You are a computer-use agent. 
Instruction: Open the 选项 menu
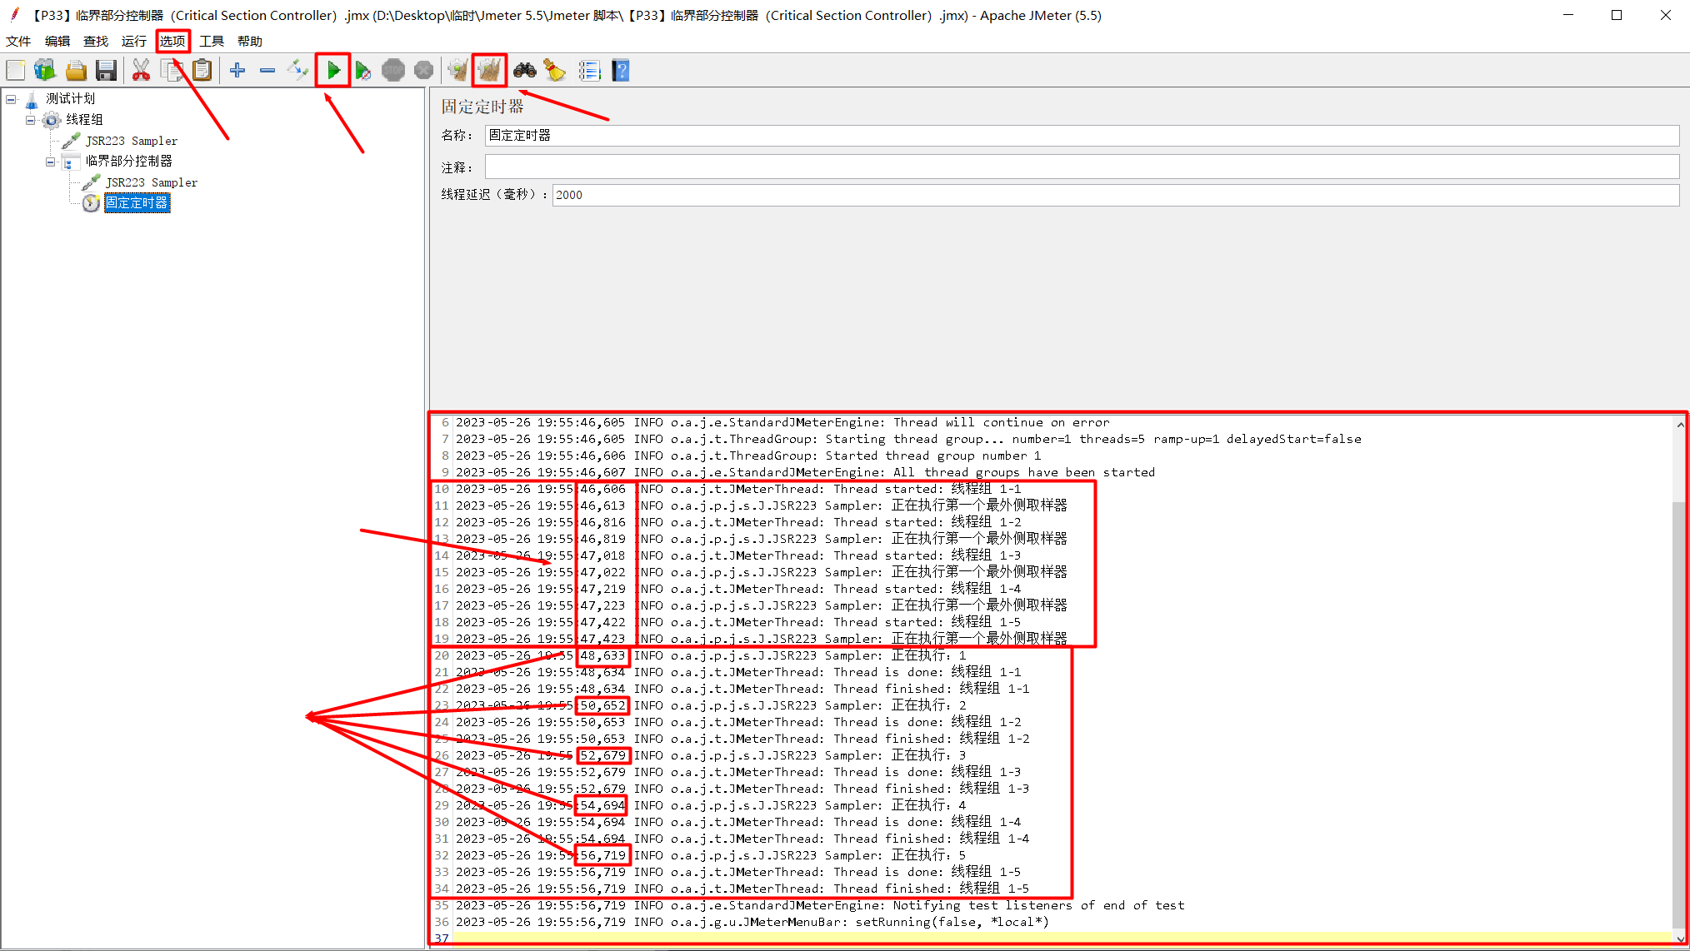[x=172, y=40]
